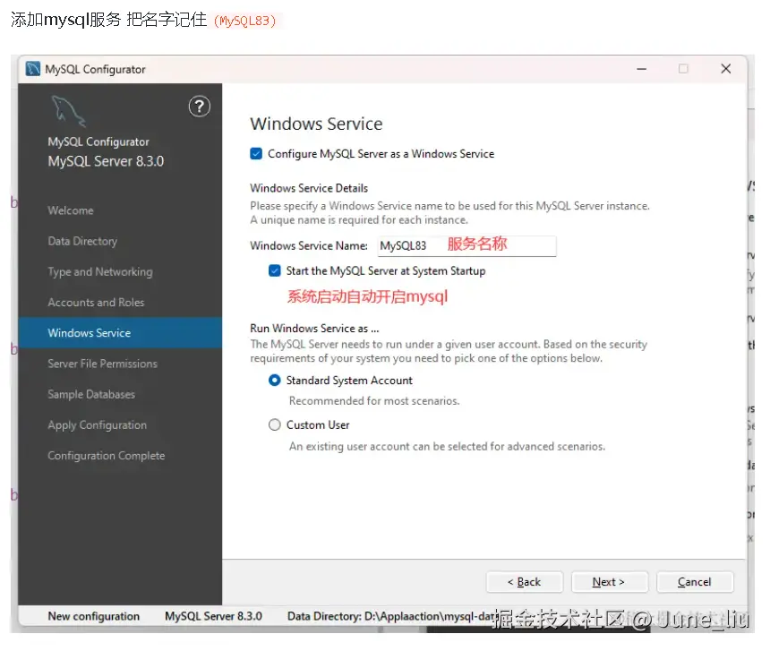
Task: Select the Windows Service step
Action: (120, 333)
